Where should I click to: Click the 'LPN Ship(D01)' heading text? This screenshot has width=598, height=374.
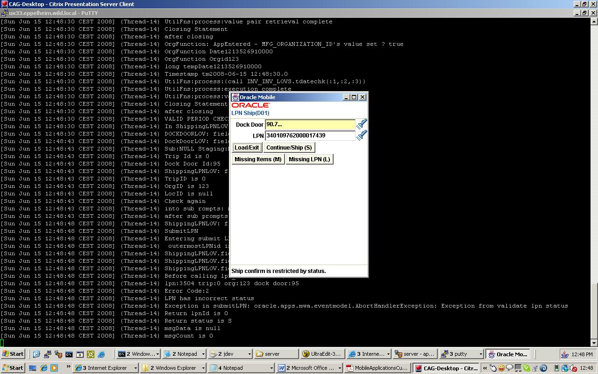point(250,113)
